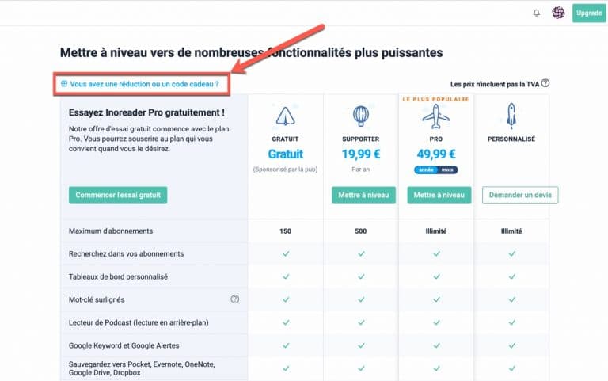Viewport: 608px width, 381px height.
Task: Click the Mot-clé surlignés help icon
Action: (x=234, y=299)
